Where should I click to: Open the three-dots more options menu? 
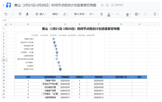click(x=118, y=14)
